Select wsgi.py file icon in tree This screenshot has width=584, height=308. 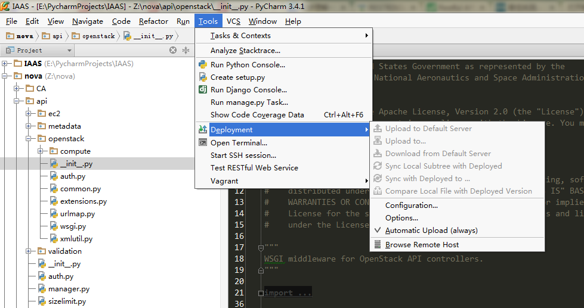[x=54, y=226]
